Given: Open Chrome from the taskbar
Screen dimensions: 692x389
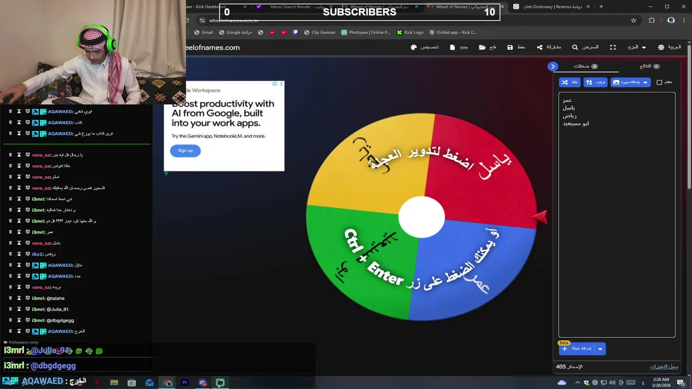Looking at the screenshot, I should coord(168,383).
